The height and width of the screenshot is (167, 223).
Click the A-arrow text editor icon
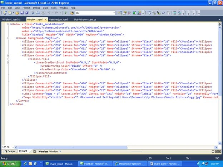(x=164, y=13)
